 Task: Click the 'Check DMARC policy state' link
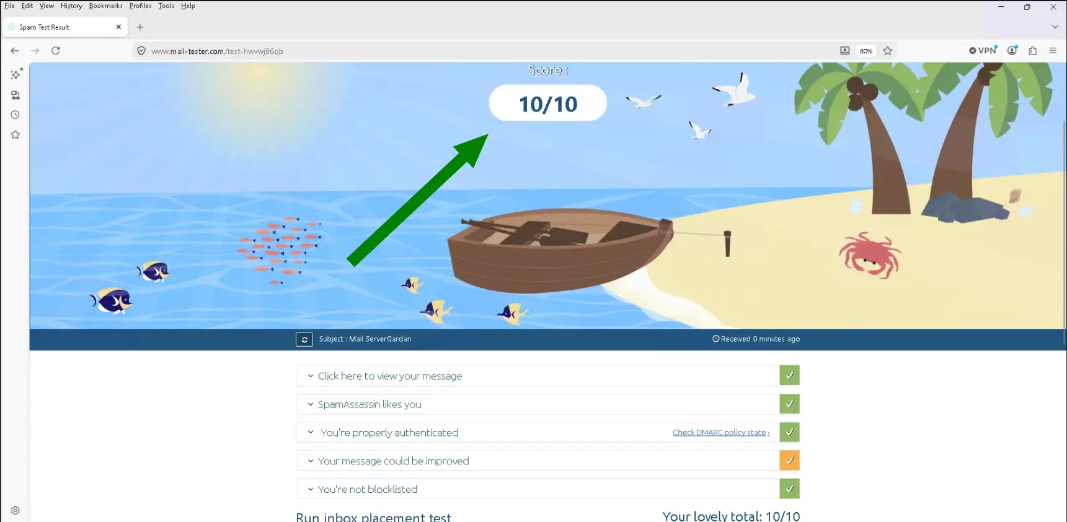(x=721, y=432)
